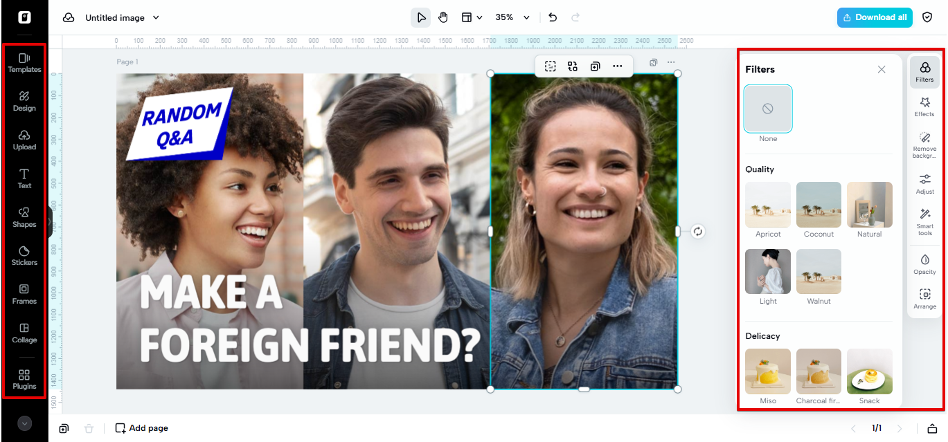The image size is (948, 442).
Task: Apply the Apricot filter thumbnail
Action: pyautogui.click(x=768, y=205)
